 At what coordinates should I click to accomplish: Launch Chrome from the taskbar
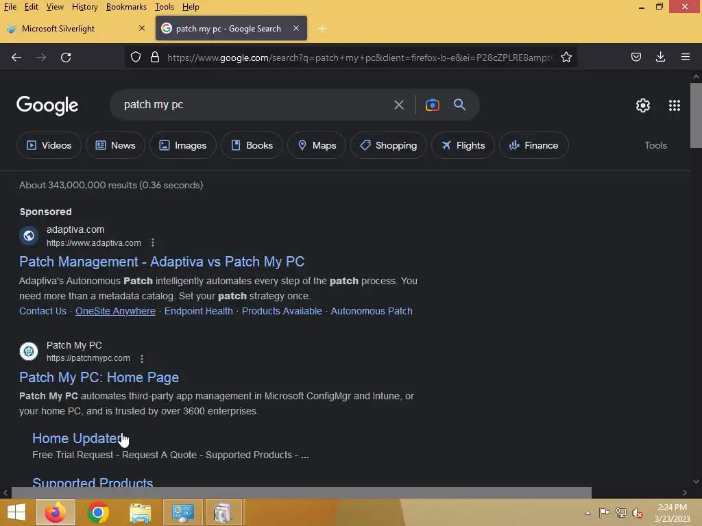pyautogui.click(x=98, y=512)
